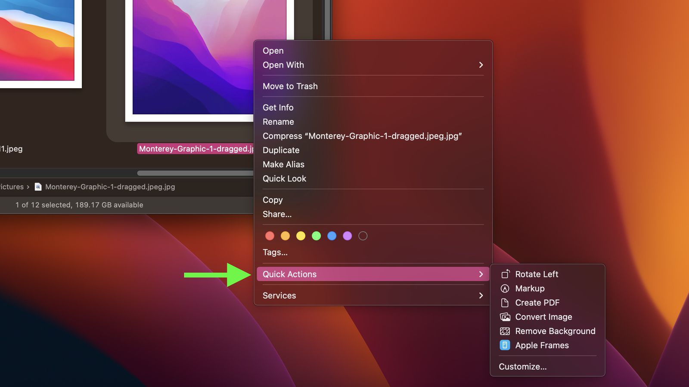Apply the red tag color
This screenshot has height=387, width=689.
click(x=270, y=236)
